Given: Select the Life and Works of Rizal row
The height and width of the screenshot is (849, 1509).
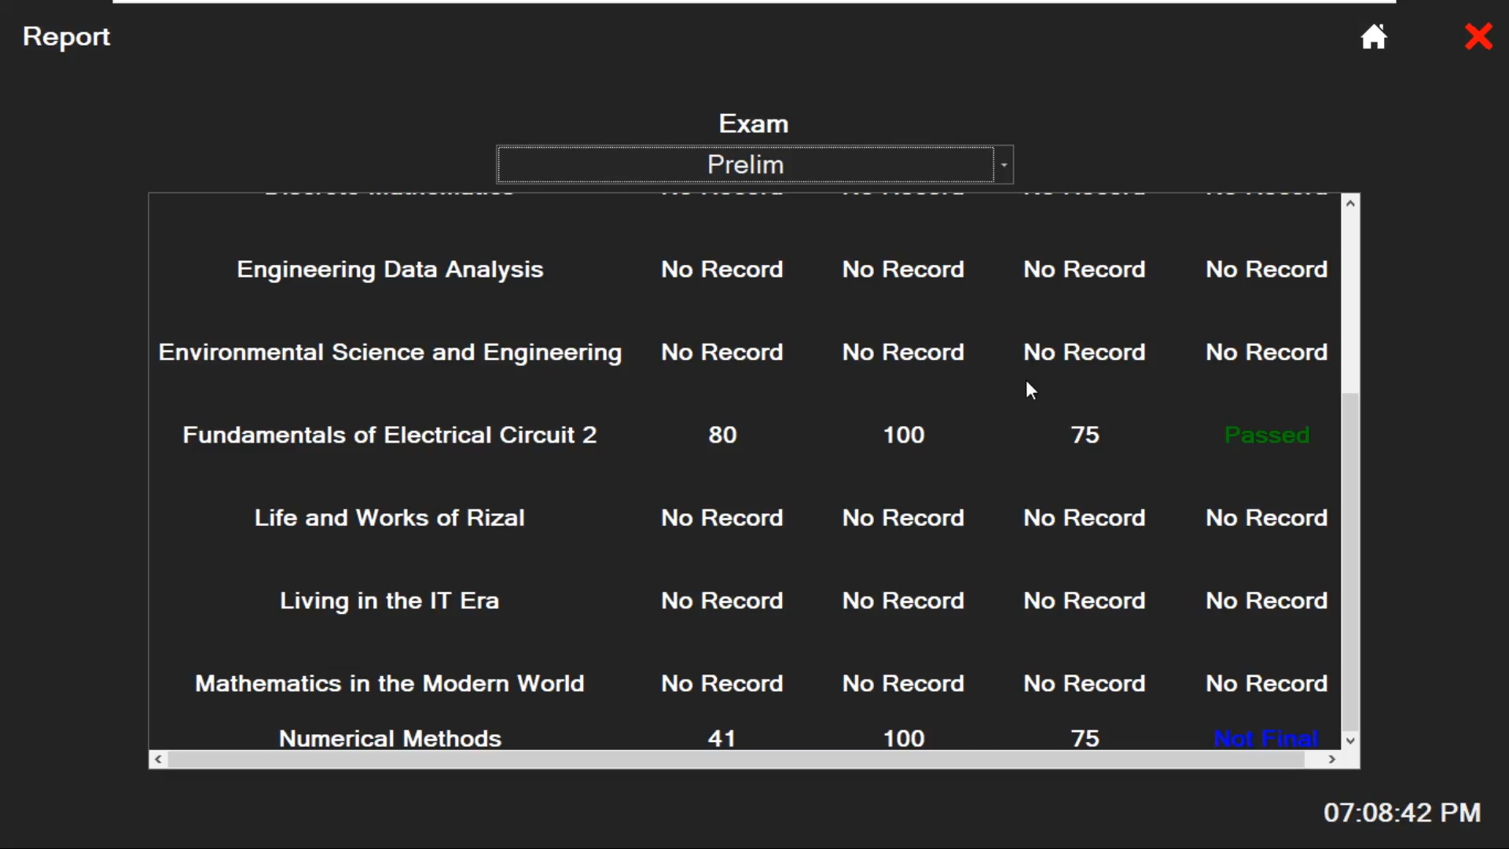Looking at the screenshot, I should pos(389,518).
